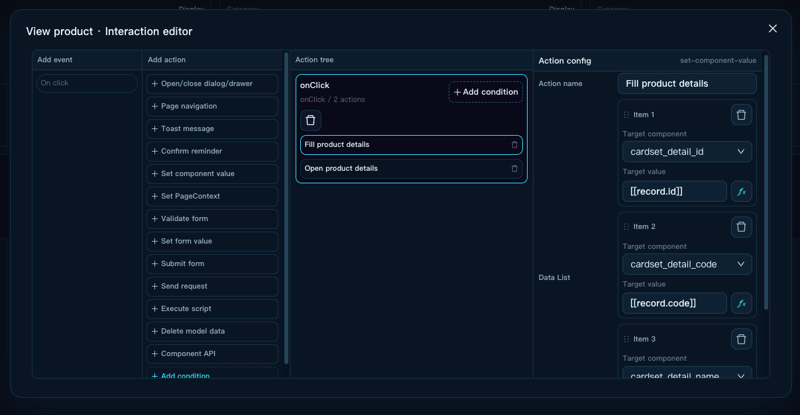This screenshot has height=415, width=800.
Task: Remove the Open product details action
Action: point(514,168)
